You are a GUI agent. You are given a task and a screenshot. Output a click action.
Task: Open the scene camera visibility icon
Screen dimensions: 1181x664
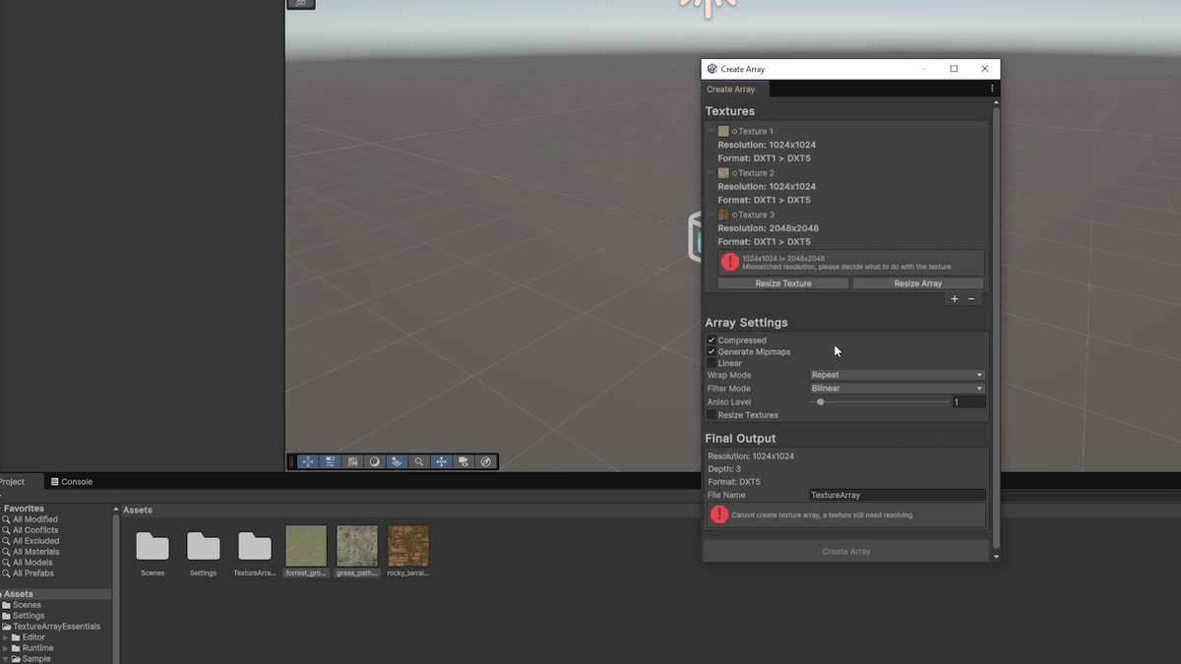464,461
